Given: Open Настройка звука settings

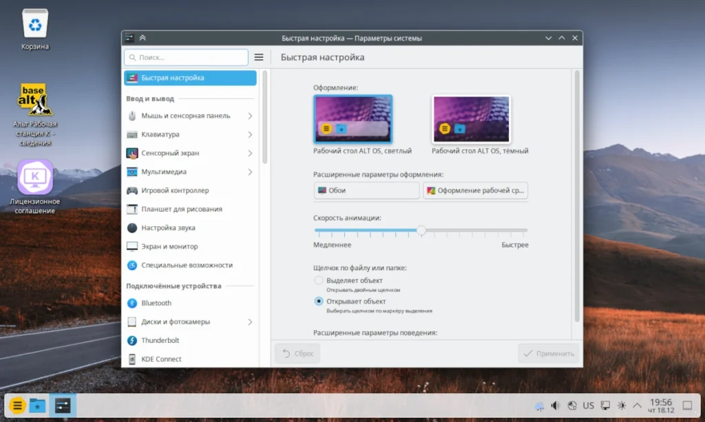Looking at the screenshot, I should click(190, 228).
